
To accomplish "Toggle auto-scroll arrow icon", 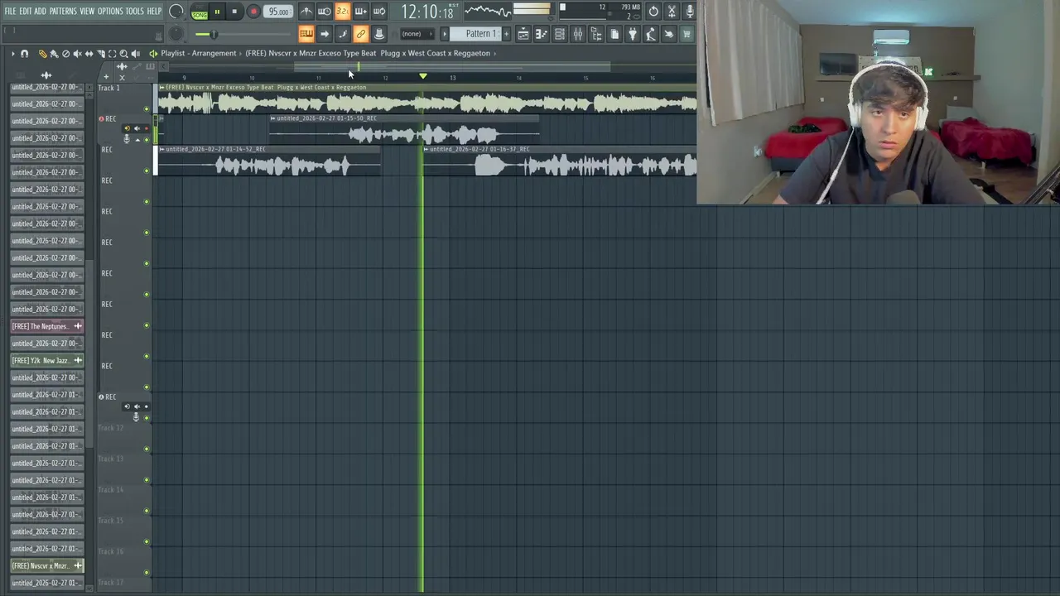I will [324, 34].
